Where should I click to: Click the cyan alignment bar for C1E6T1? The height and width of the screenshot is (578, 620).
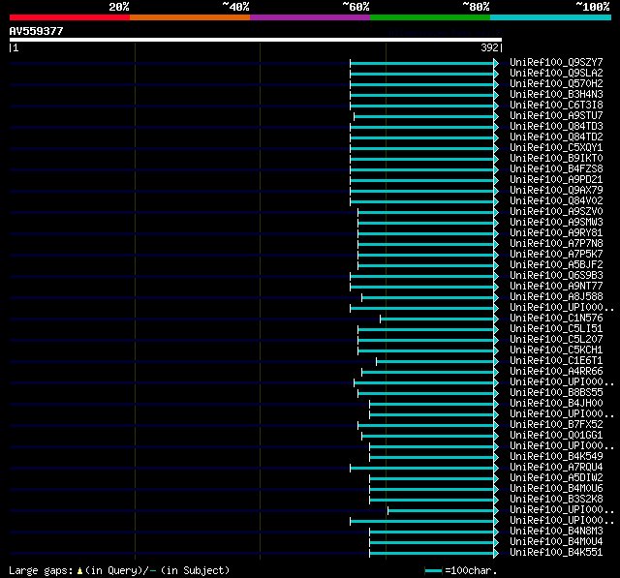pyautogui.click(x=435, y=362)
